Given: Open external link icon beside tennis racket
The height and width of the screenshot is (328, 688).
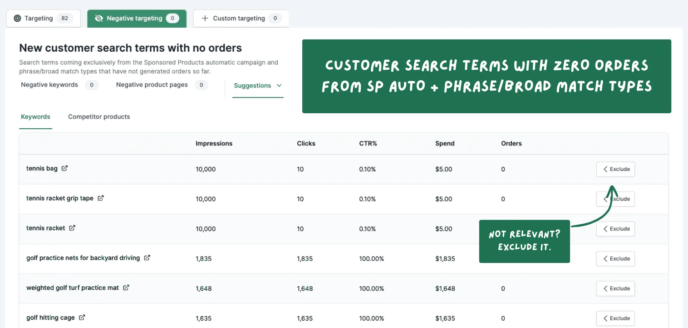Looking at the screenshot, I should point(72,228).
